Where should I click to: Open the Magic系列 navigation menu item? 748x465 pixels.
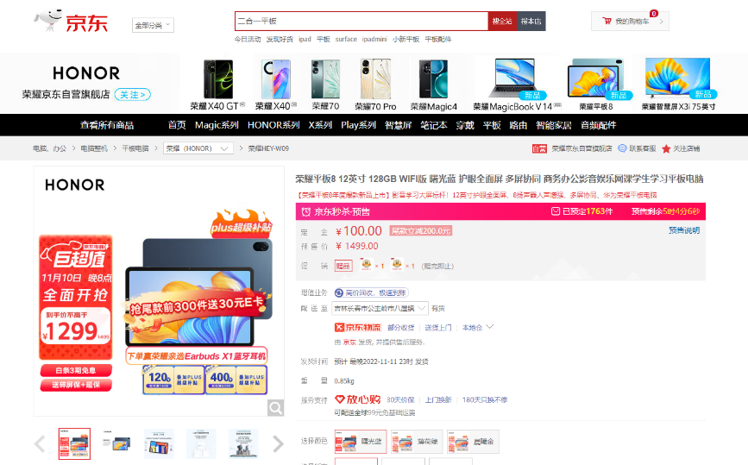pos(217,125)
